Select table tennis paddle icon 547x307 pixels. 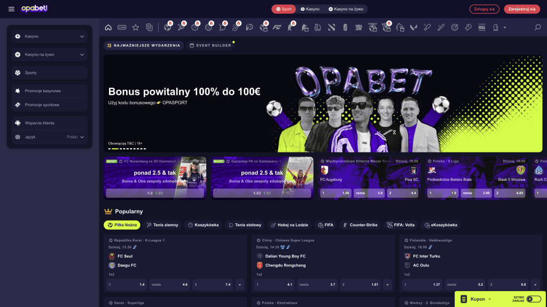click(x=223, y=27)
